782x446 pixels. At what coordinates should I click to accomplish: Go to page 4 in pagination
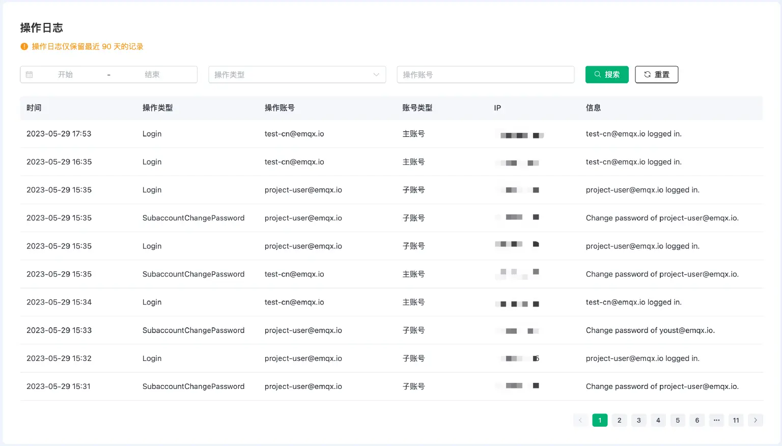[658, 420]
